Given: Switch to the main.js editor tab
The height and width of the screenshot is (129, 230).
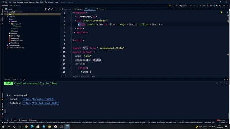Looking at the screenshot, I should point(79,9).
